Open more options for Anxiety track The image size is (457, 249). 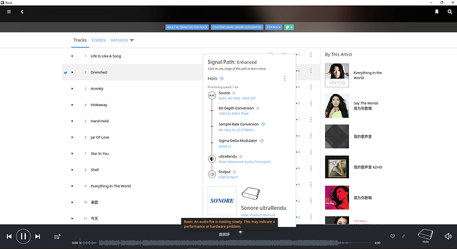point(311,87)
